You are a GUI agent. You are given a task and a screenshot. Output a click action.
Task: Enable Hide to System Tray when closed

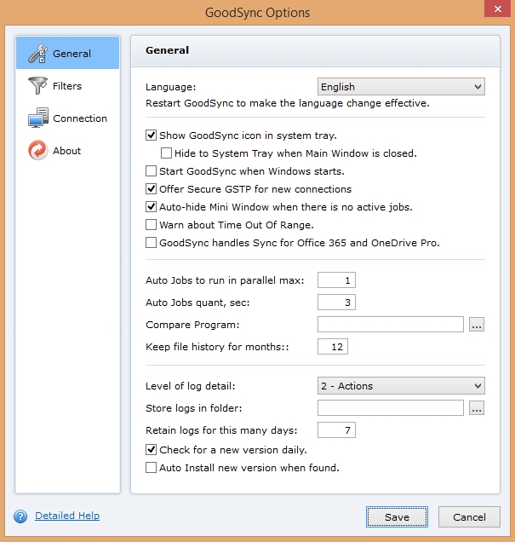click(x=166, y=153)
